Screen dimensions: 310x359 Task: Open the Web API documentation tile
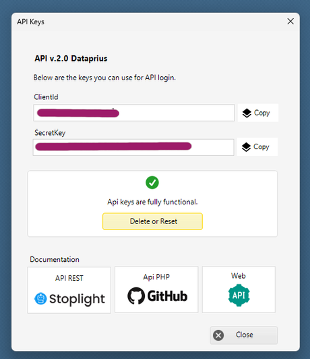239,289
